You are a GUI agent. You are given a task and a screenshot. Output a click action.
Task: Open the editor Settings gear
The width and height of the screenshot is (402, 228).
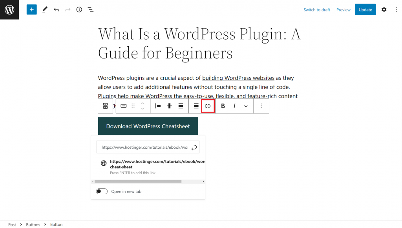coord(384,9)
